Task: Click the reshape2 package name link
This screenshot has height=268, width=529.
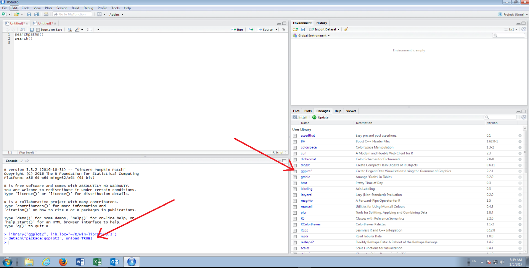Action: pos(307,242)
